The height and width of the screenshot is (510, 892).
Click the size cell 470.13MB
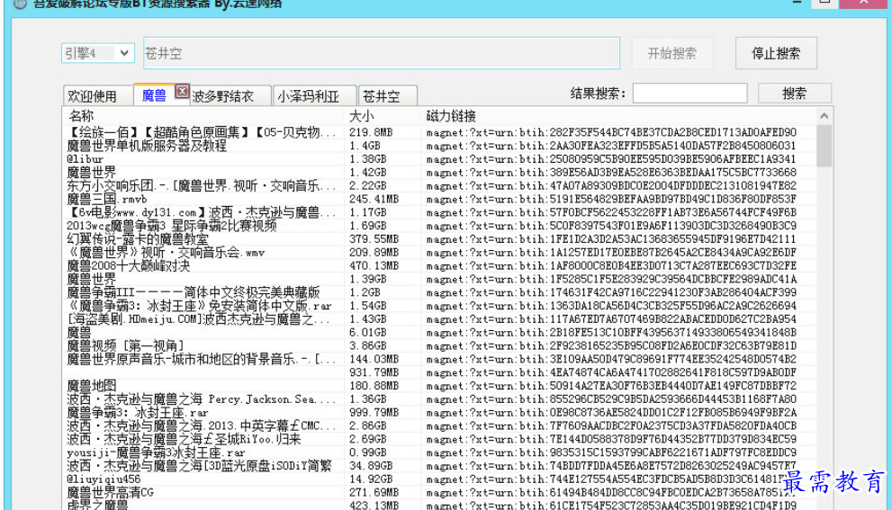(374, 266)
